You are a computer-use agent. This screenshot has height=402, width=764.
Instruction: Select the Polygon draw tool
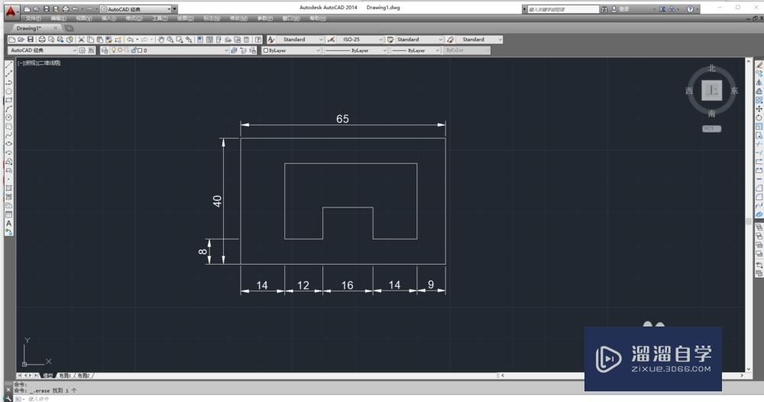pos(8,91)
